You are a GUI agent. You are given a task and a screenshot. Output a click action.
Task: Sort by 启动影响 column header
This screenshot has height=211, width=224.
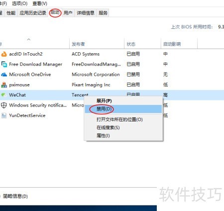tap(172, 44)
